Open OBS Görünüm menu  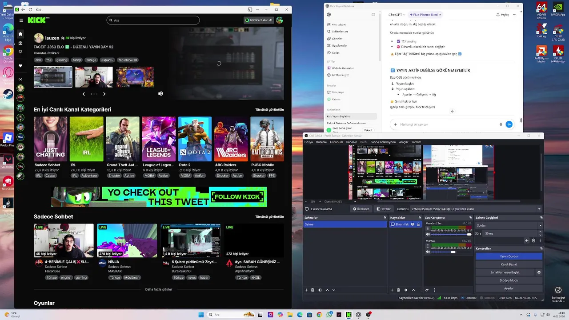point(336,142)
